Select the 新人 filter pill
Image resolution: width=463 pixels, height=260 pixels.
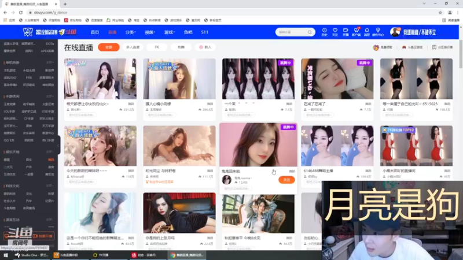click(205, 47)
